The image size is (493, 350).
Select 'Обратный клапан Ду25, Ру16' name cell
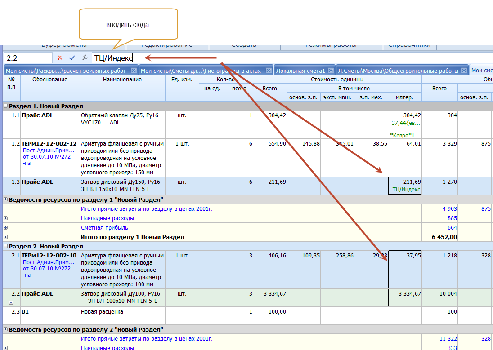[123, 124]
